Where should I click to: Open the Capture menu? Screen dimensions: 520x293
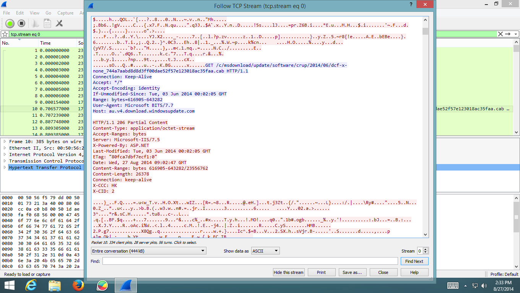click(x=65, y=13)
